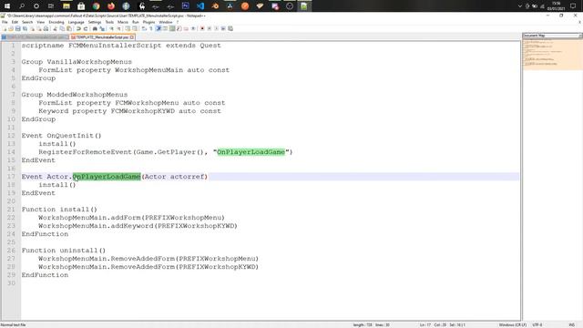This screenshot has height=328, width=583.
Task: Click the Paste toolbar icon
Action: pos(69,28)
